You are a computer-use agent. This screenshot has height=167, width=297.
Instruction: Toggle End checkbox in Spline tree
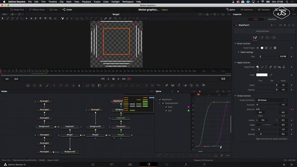coord(166,110)
